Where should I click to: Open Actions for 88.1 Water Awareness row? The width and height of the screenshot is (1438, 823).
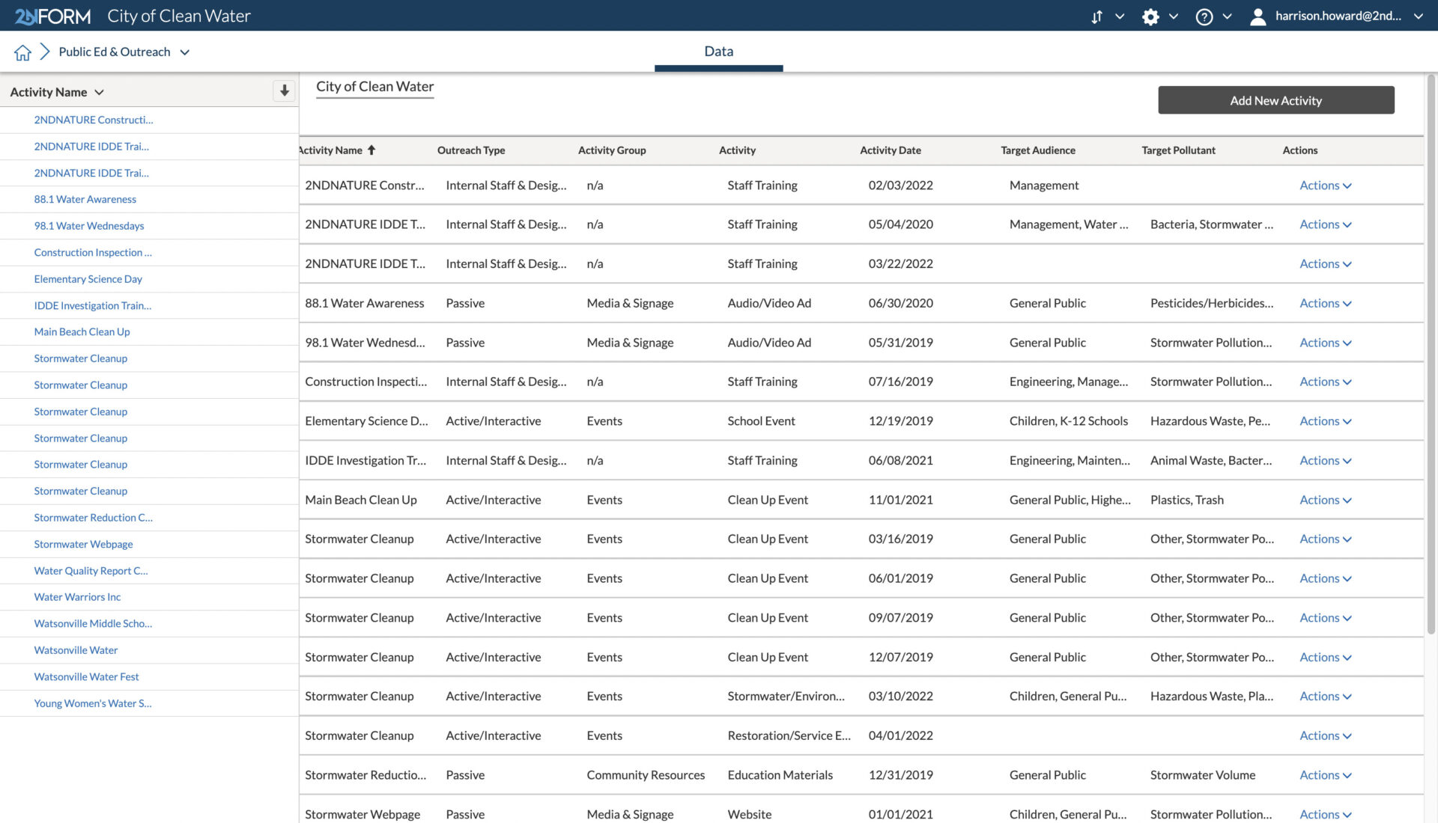tap(1325, 303)
